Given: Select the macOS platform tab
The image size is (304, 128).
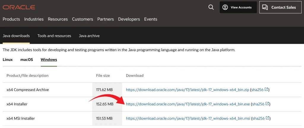Looking at the screenshot, I should (x=26, y=60).
